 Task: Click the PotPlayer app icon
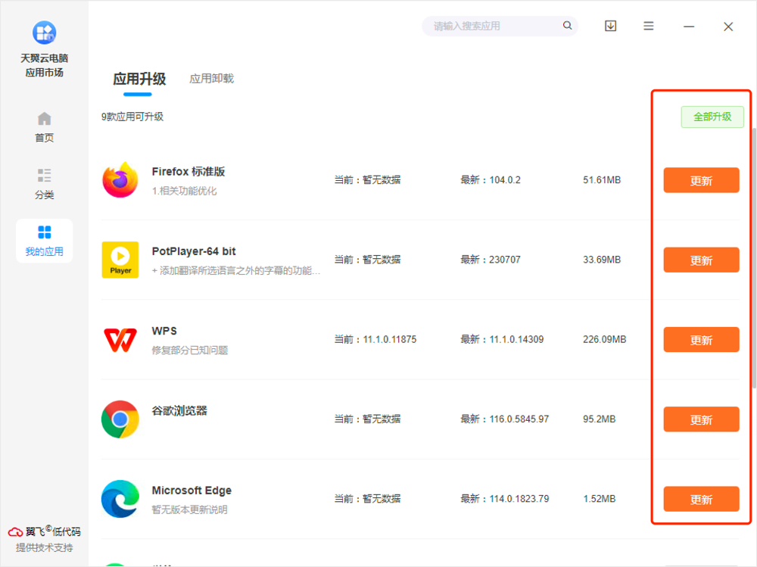click(120, 260)
